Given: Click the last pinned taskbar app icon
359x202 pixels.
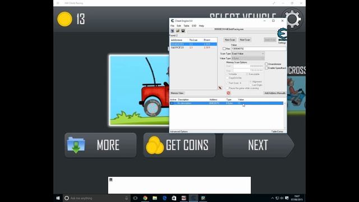Looking at the screenshot, I should (x=203, y=198).
